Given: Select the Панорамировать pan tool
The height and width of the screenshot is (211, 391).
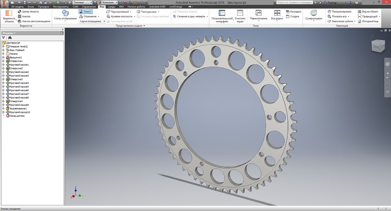Looking at the screenshot, I should pyautogui.click(x=339, y=11).
